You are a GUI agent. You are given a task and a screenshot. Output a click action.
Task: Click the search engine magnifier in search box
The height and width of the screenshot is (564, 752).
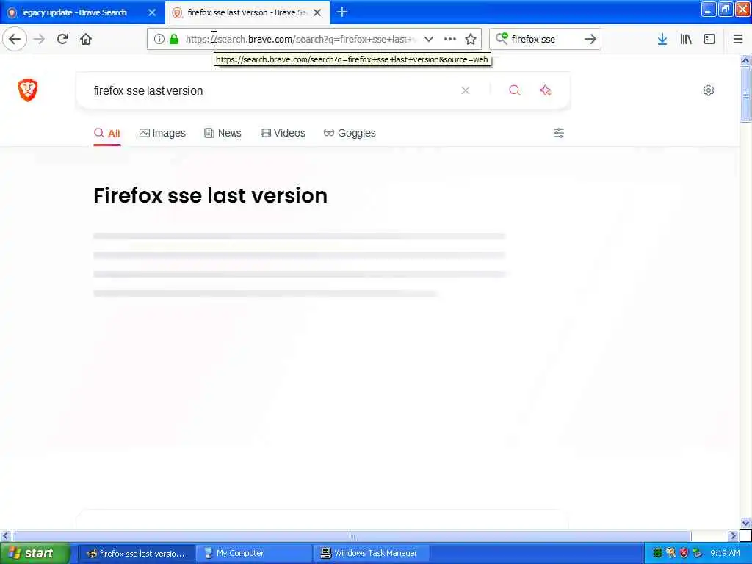coord(501,38)
